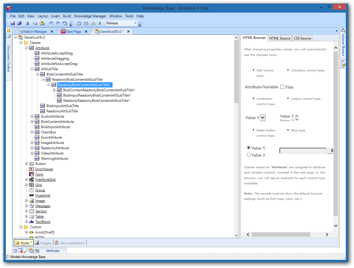
Task: Select the Hyperlink class link
Action: pyautogui.click(x=43, y=195)
